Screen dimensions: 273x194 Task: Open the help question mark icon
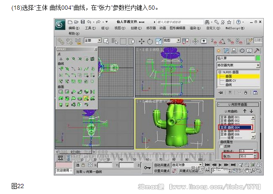pyautogui.click(x=239, y=22)
